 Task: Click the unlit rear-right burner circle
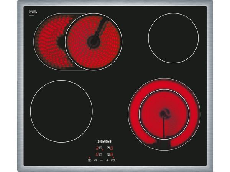(x=173, y=38)
